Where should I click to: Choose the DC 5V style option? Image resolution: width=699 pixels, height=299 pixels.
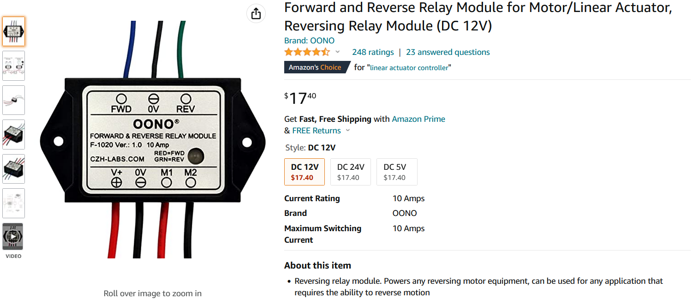click(397, 172)
